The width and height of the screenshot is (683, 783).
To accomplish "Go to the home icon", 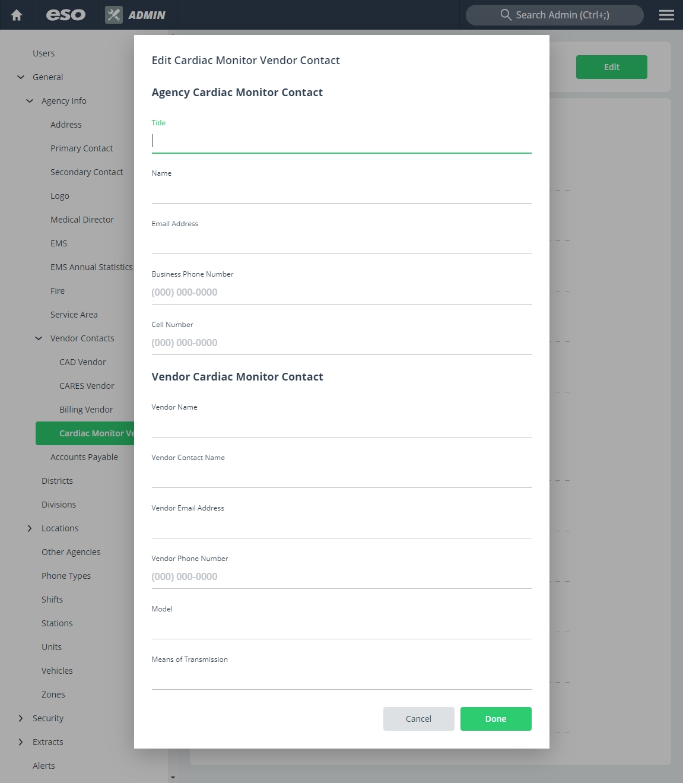I will click(17, 15).
